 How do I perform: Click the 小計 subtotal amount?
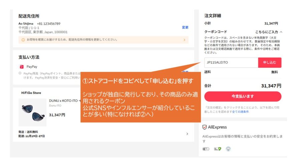[271, 23]
